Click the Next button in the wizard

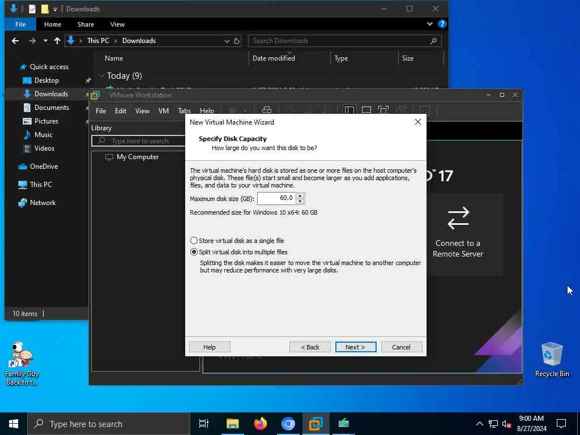coord(356,347)
